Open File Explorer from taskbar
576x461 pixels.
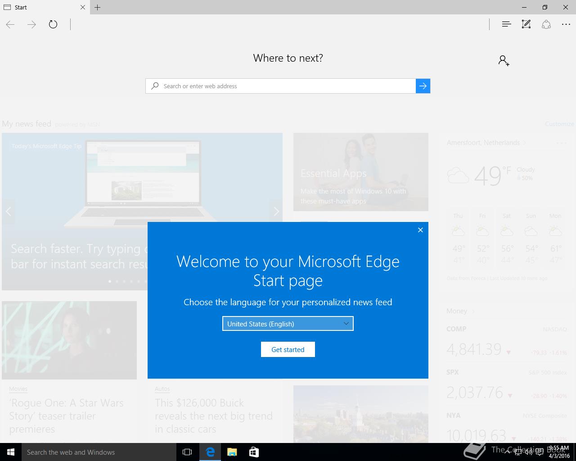pyautogui.click(x=232, y=452)
